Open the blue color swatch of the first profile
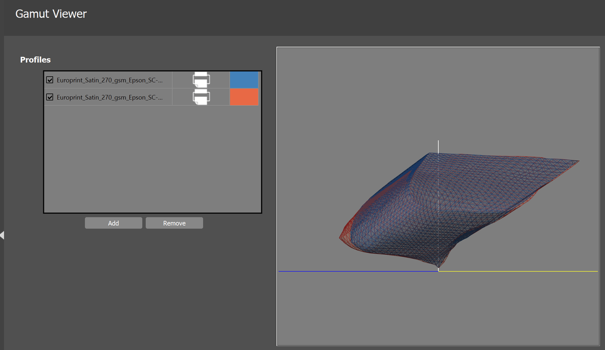This screenshot has width=605, height=350. tap(244, 80)
